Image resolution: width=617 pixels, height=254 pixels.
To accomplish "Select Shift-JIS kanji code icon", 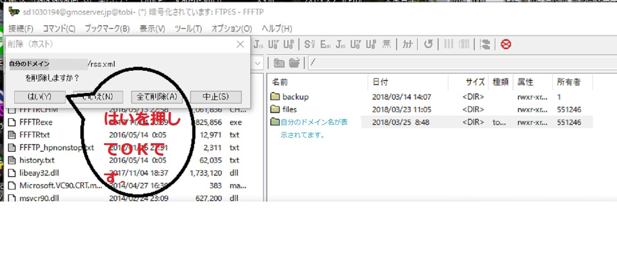I will tap(310, 44).
